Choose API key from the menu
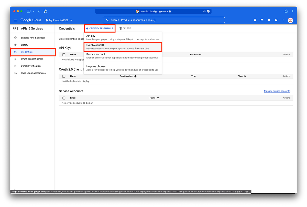 coord(123,37)
